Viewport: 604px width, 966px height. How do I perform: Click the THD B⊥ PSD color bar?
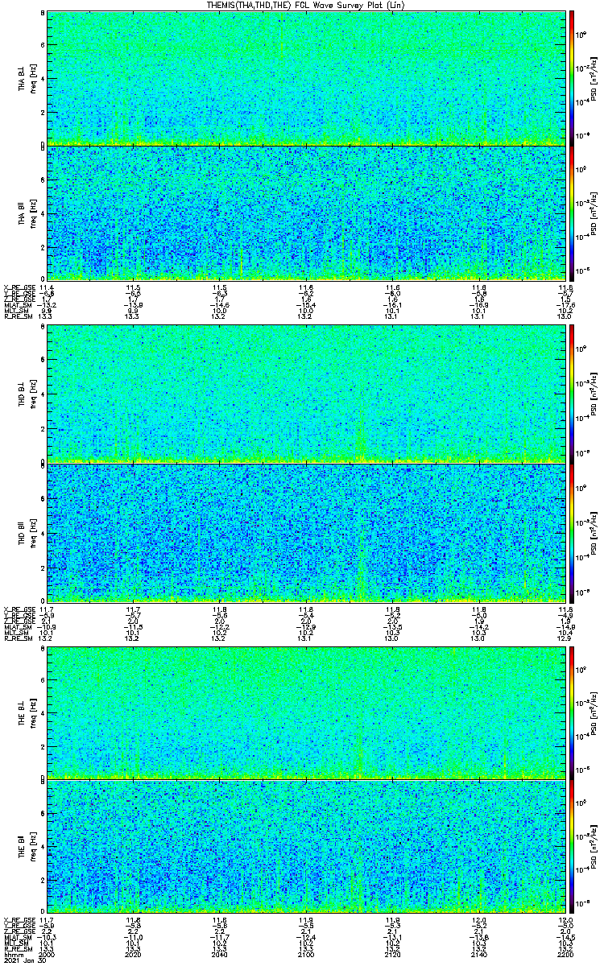[x=571, y=394]
